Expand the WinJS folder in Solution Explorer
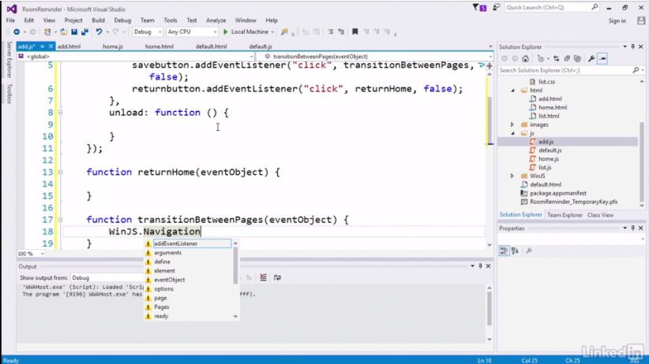The height and width of the screenshot is (364, 649). click(512, 176)
